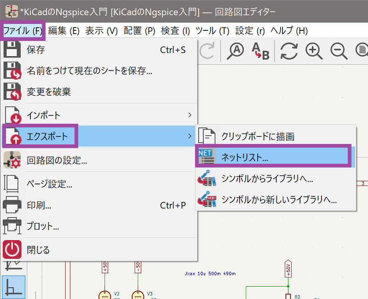
Task: Click the KiCad app icon in title bar
Action: point(11,11)
